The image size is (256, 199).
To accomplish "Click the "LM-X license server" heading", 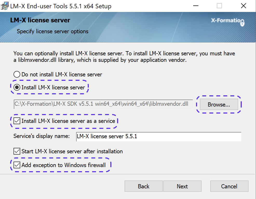I will (40, 20).
